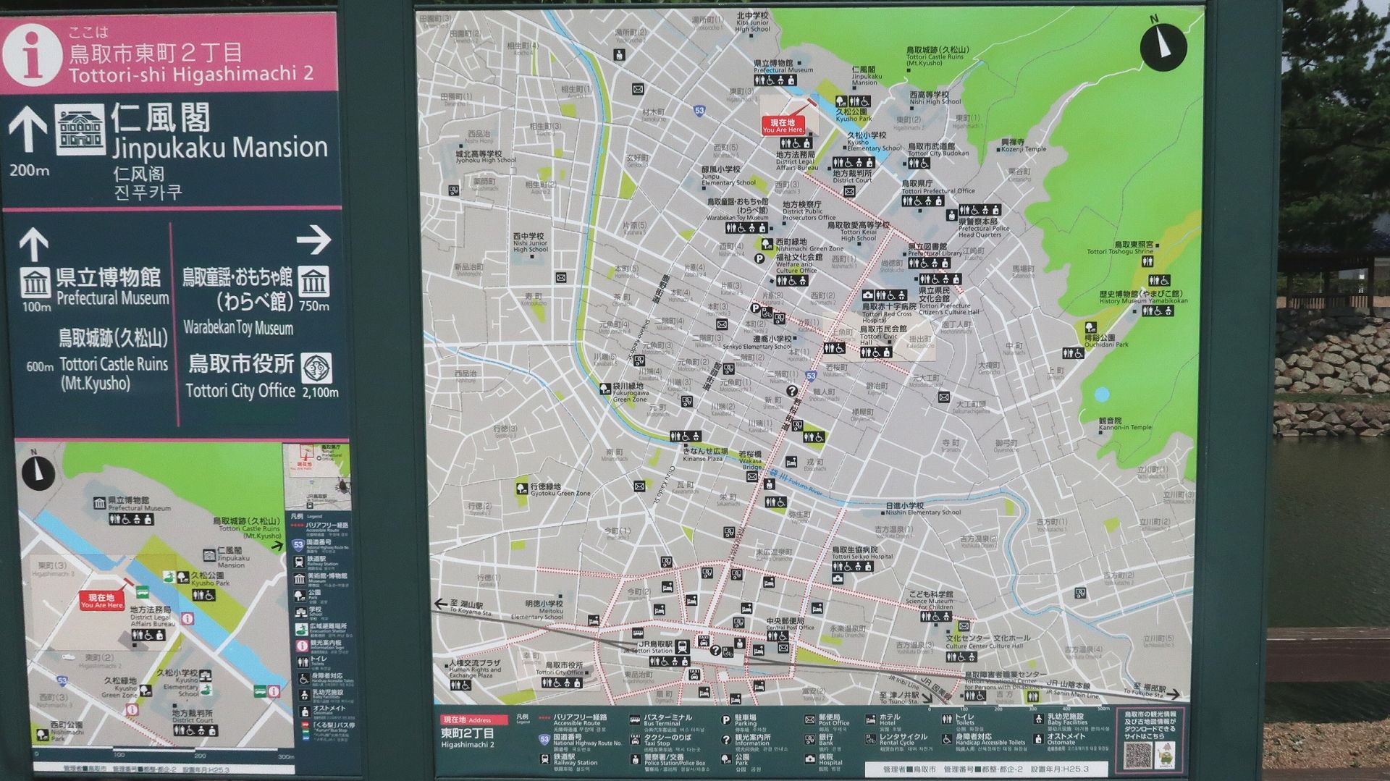This screenshot has width=1390, height=781.
Task: Click the up arrow above the 200m distance
Action: (x=28, y=129)
